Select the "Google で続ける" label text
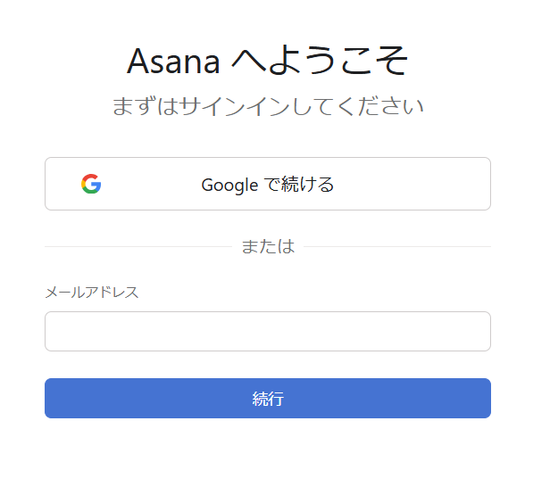Screen dimensions: 550x487 click(x=268, y=185)
